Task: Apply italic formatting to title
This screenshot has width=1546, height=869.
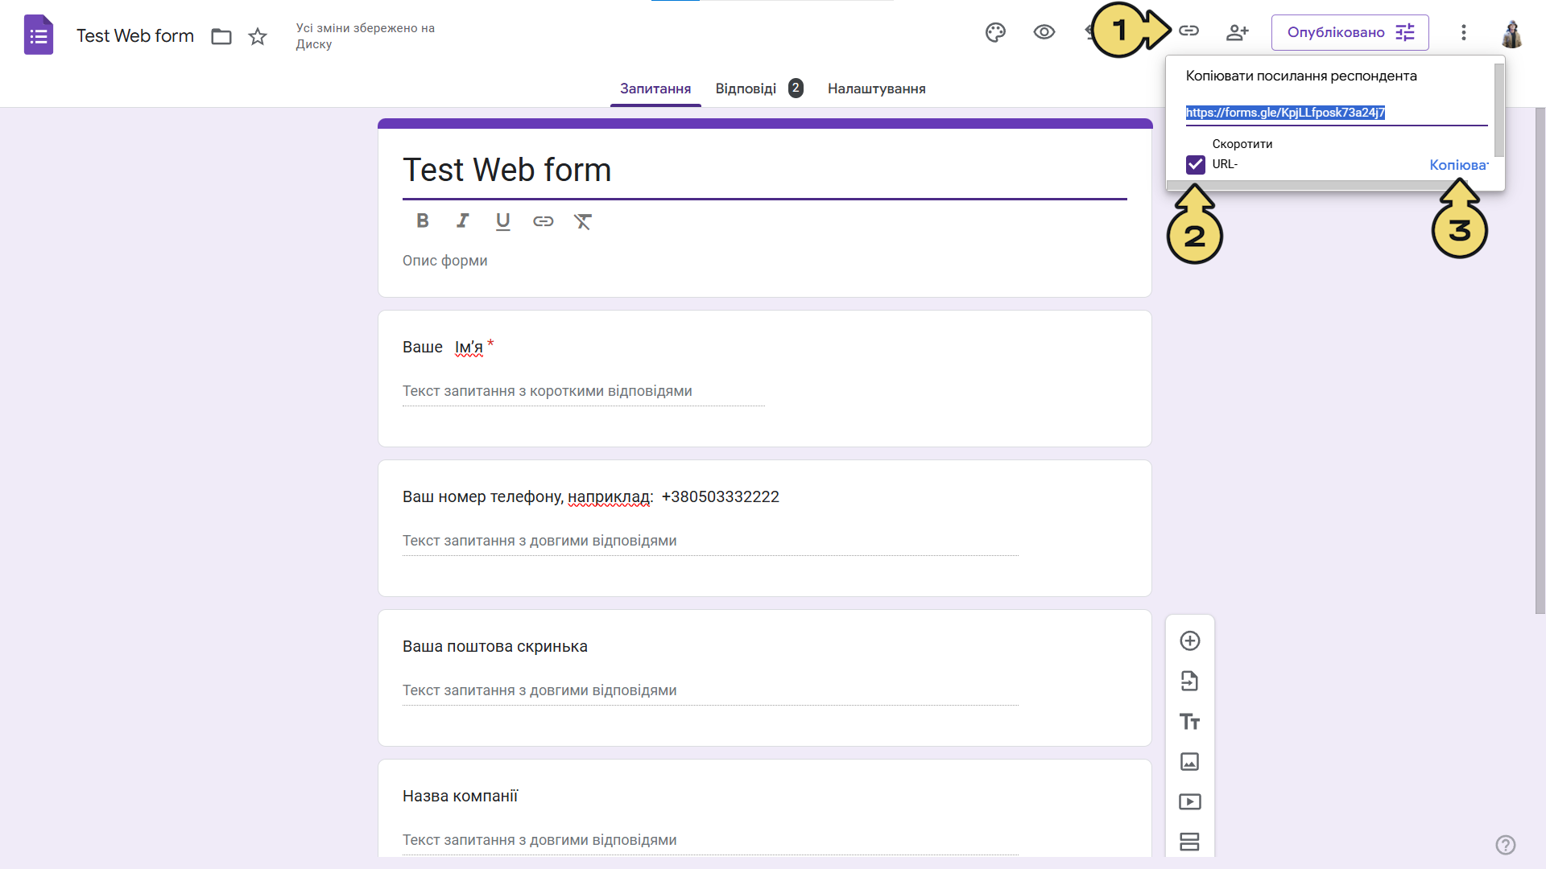Action: coord(462,220)
